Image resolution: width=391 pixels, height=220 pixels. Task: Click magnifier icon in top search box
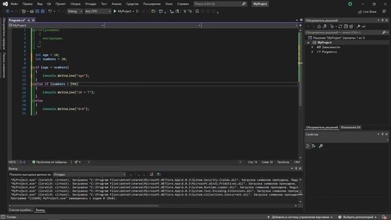(x=244, y=4)
